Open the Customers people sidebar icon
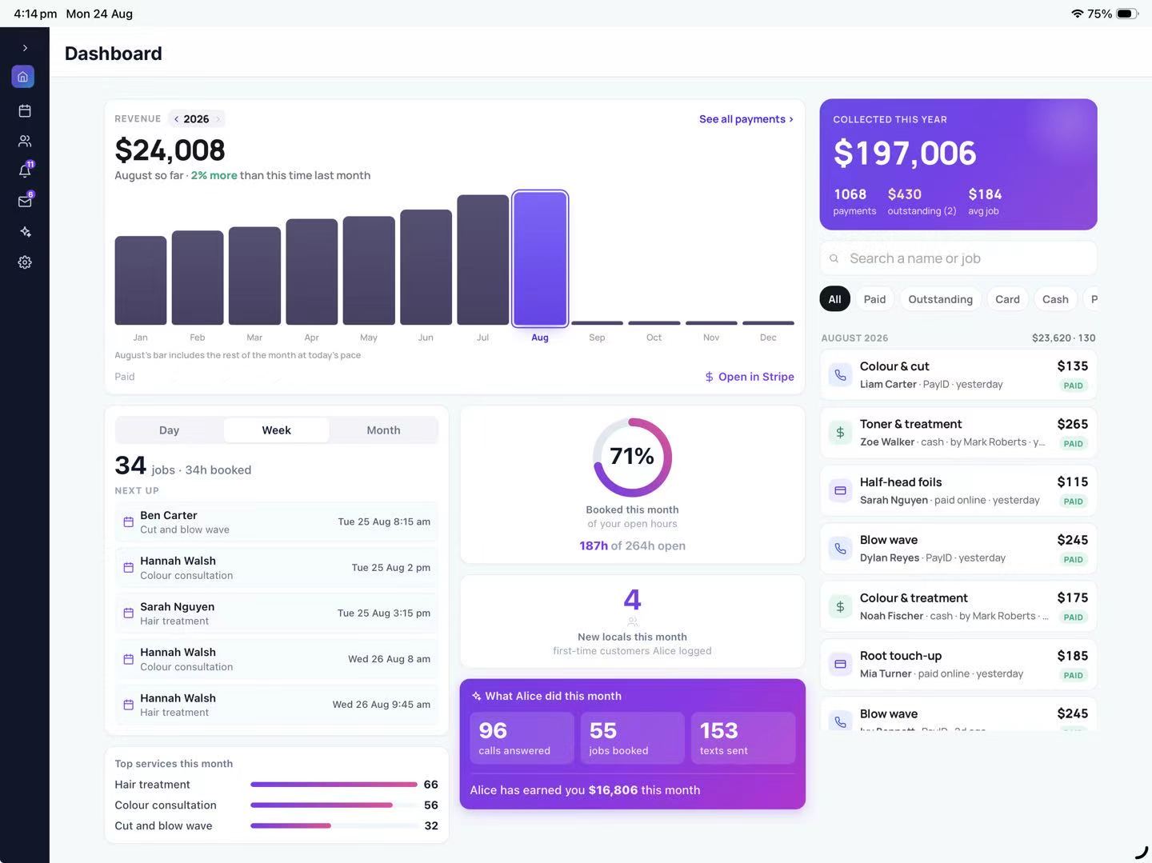This screenshot has width=1152, height=863. click(x=25, y=141)
